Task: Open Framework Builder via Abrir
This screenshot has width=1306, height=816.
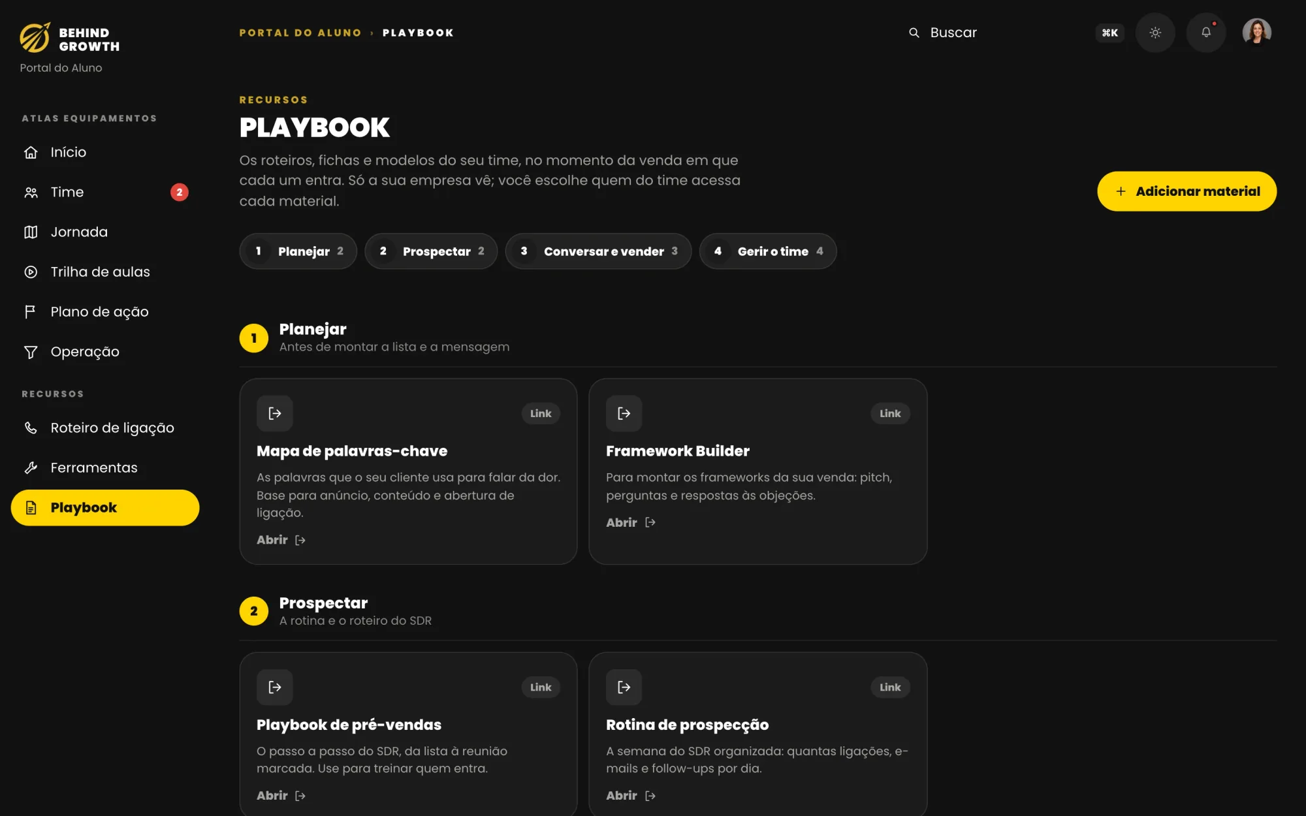Action: click(631, 522)
